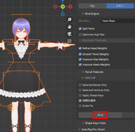Click the Bind button
The height and width of the screenshot is (132, 135).
[100, 115]
